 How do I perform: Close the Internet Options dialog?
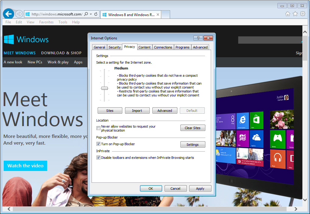pos(208,38)
